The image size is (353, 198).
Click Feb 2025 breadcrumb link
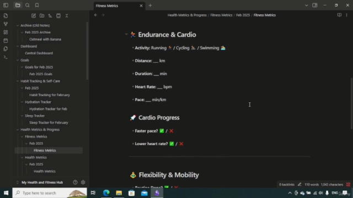coord(243,15)
